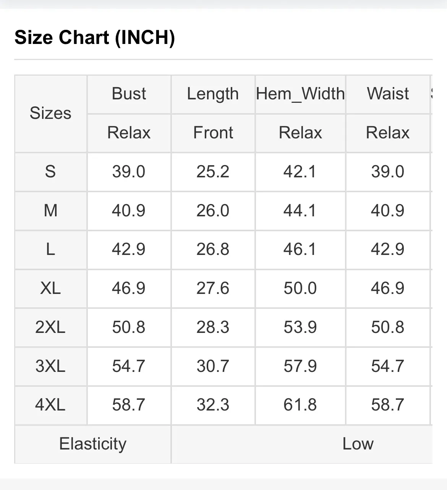Click the 50.0 hem width cell
447x490 pixels.
pos(300,288)
